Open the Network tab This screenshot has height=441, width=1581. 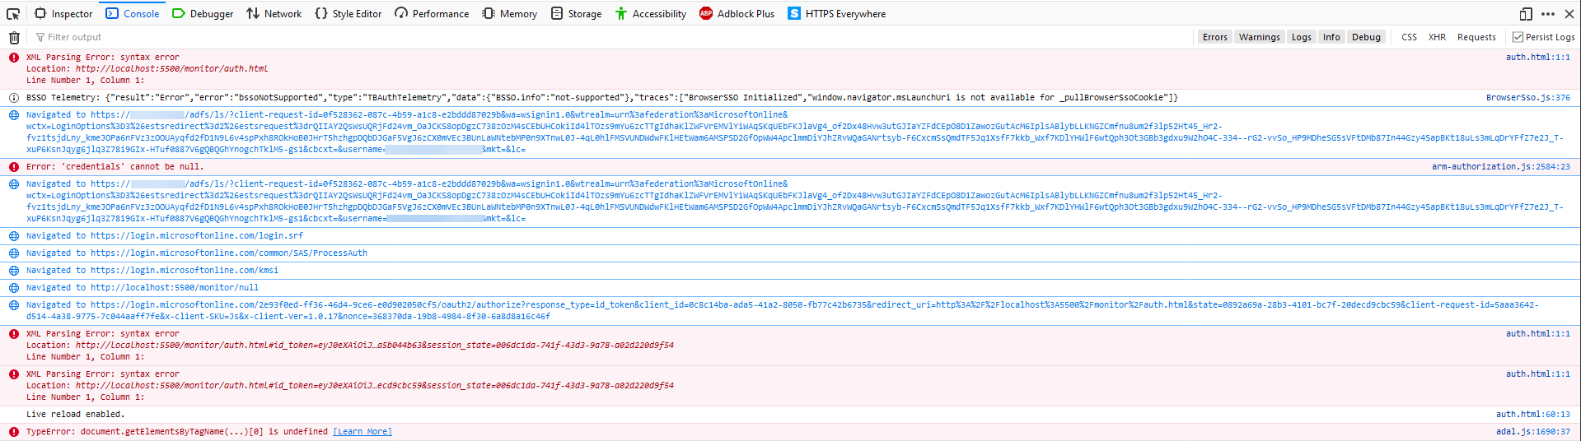click(x=274, y=13)
